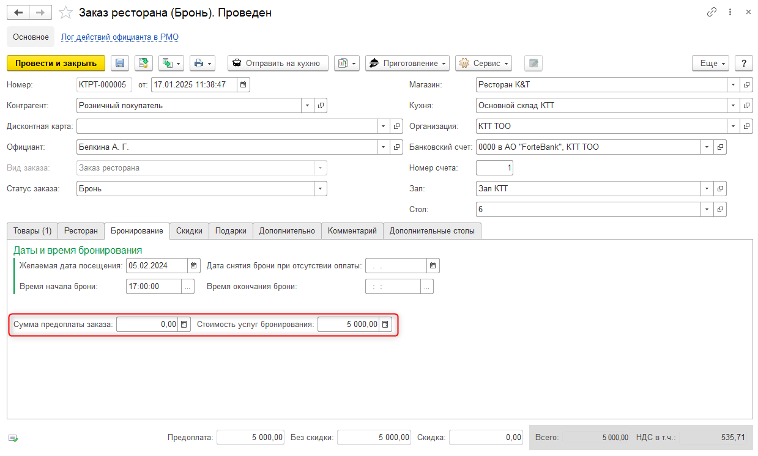This screenshot has width=758, height=456.
Task: Expand the Статус заказа dropdown
Action: [x=320, y=189]
